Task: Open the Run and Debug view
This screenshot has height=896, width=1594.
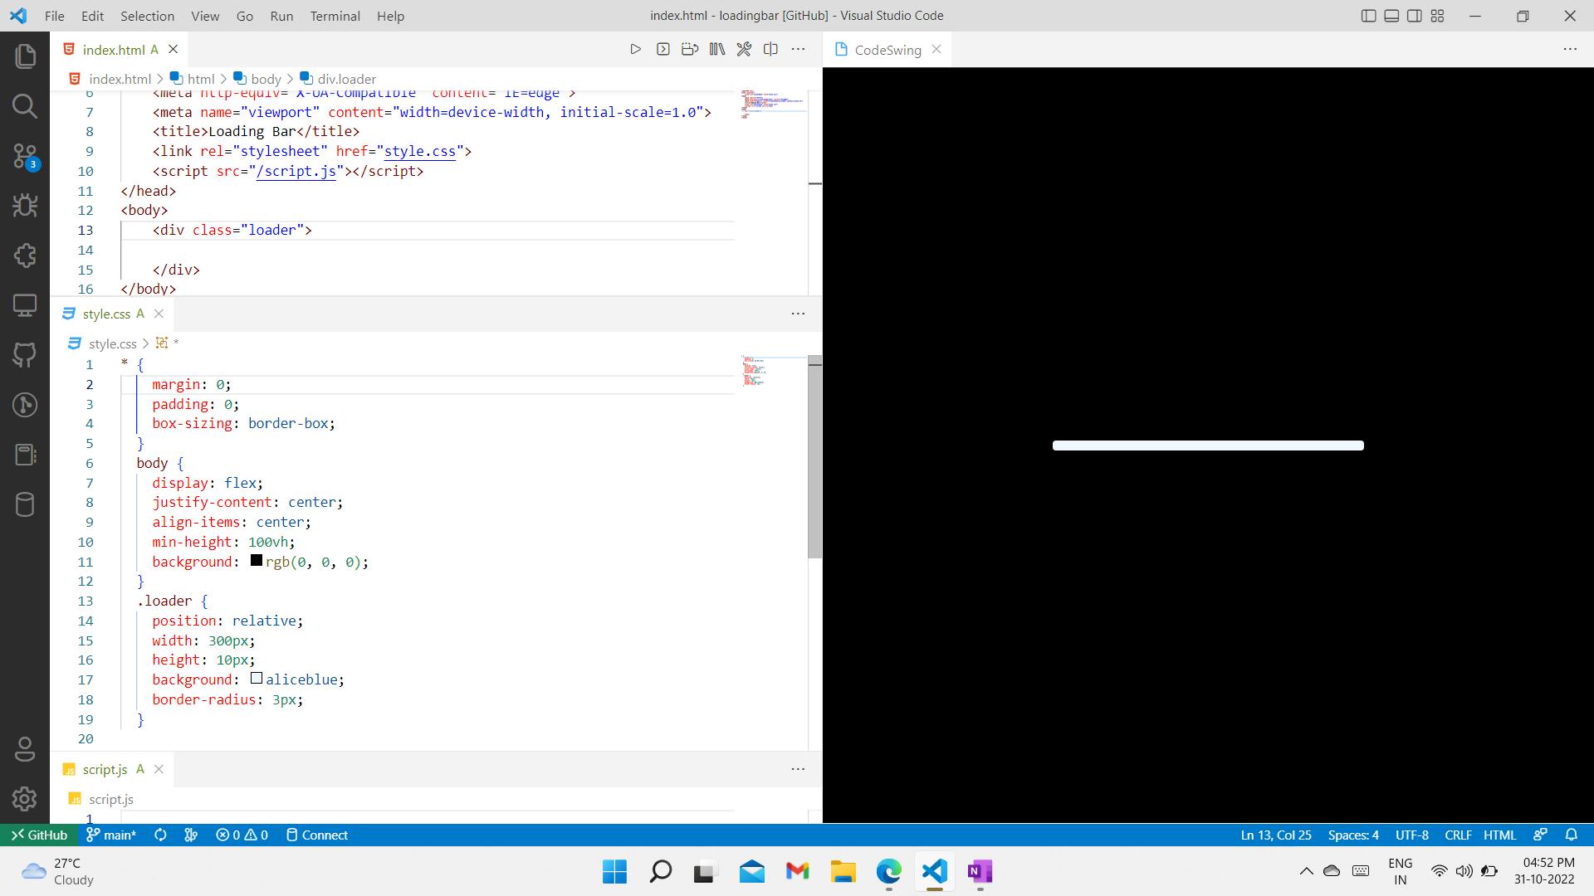Action: click(25, 205)
